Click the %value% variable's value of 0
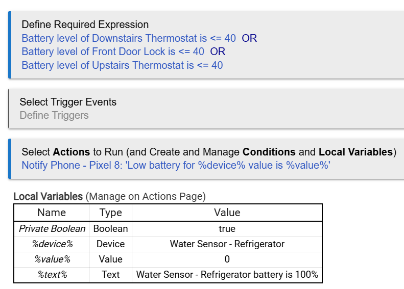The height and width of the screenshot is (289, 404). click(x=227, y=259)
